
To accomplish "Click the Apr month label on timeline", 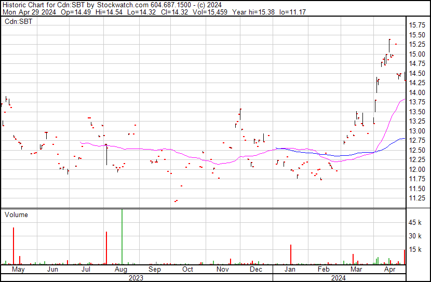I will [389, 270].
